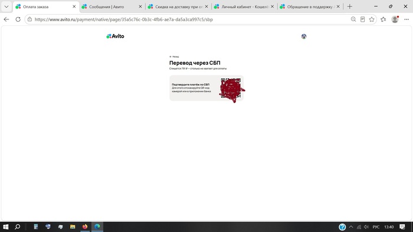Enable the immersive reader icon
The width and height of the screenshot is (413, 232).
pos(363,19)
